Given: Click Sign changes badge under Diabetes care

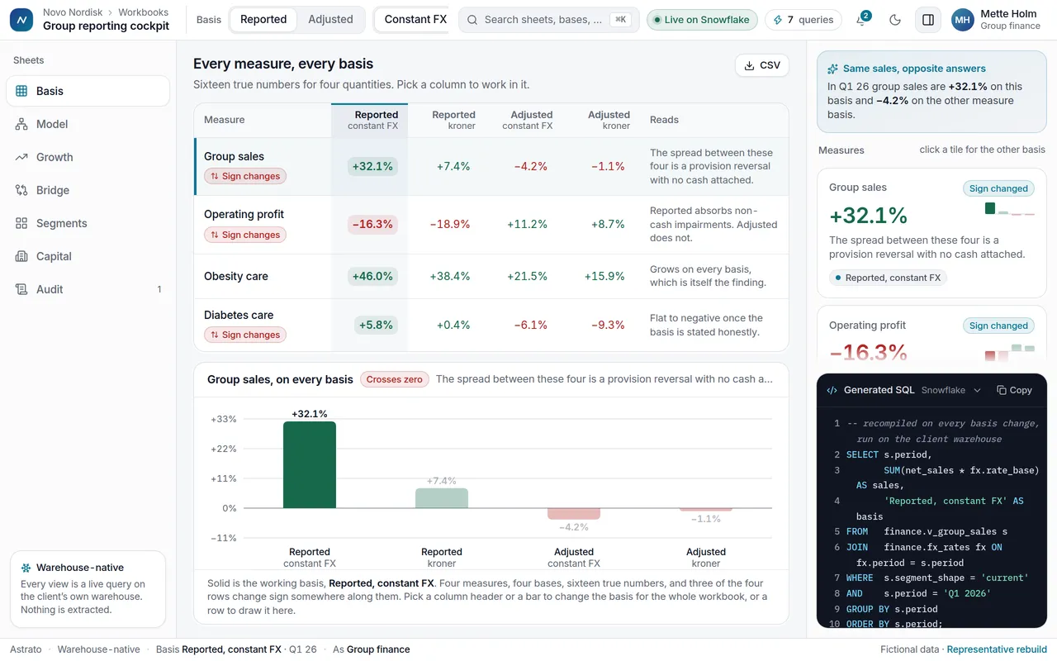Looking at the screenshot, I should 245,335.
